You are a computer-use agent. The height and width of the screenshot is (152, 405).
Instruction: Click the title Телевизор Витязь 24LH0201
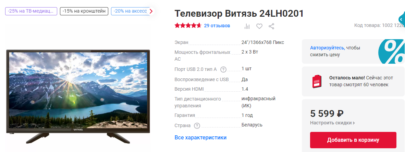tap(239, 14)
